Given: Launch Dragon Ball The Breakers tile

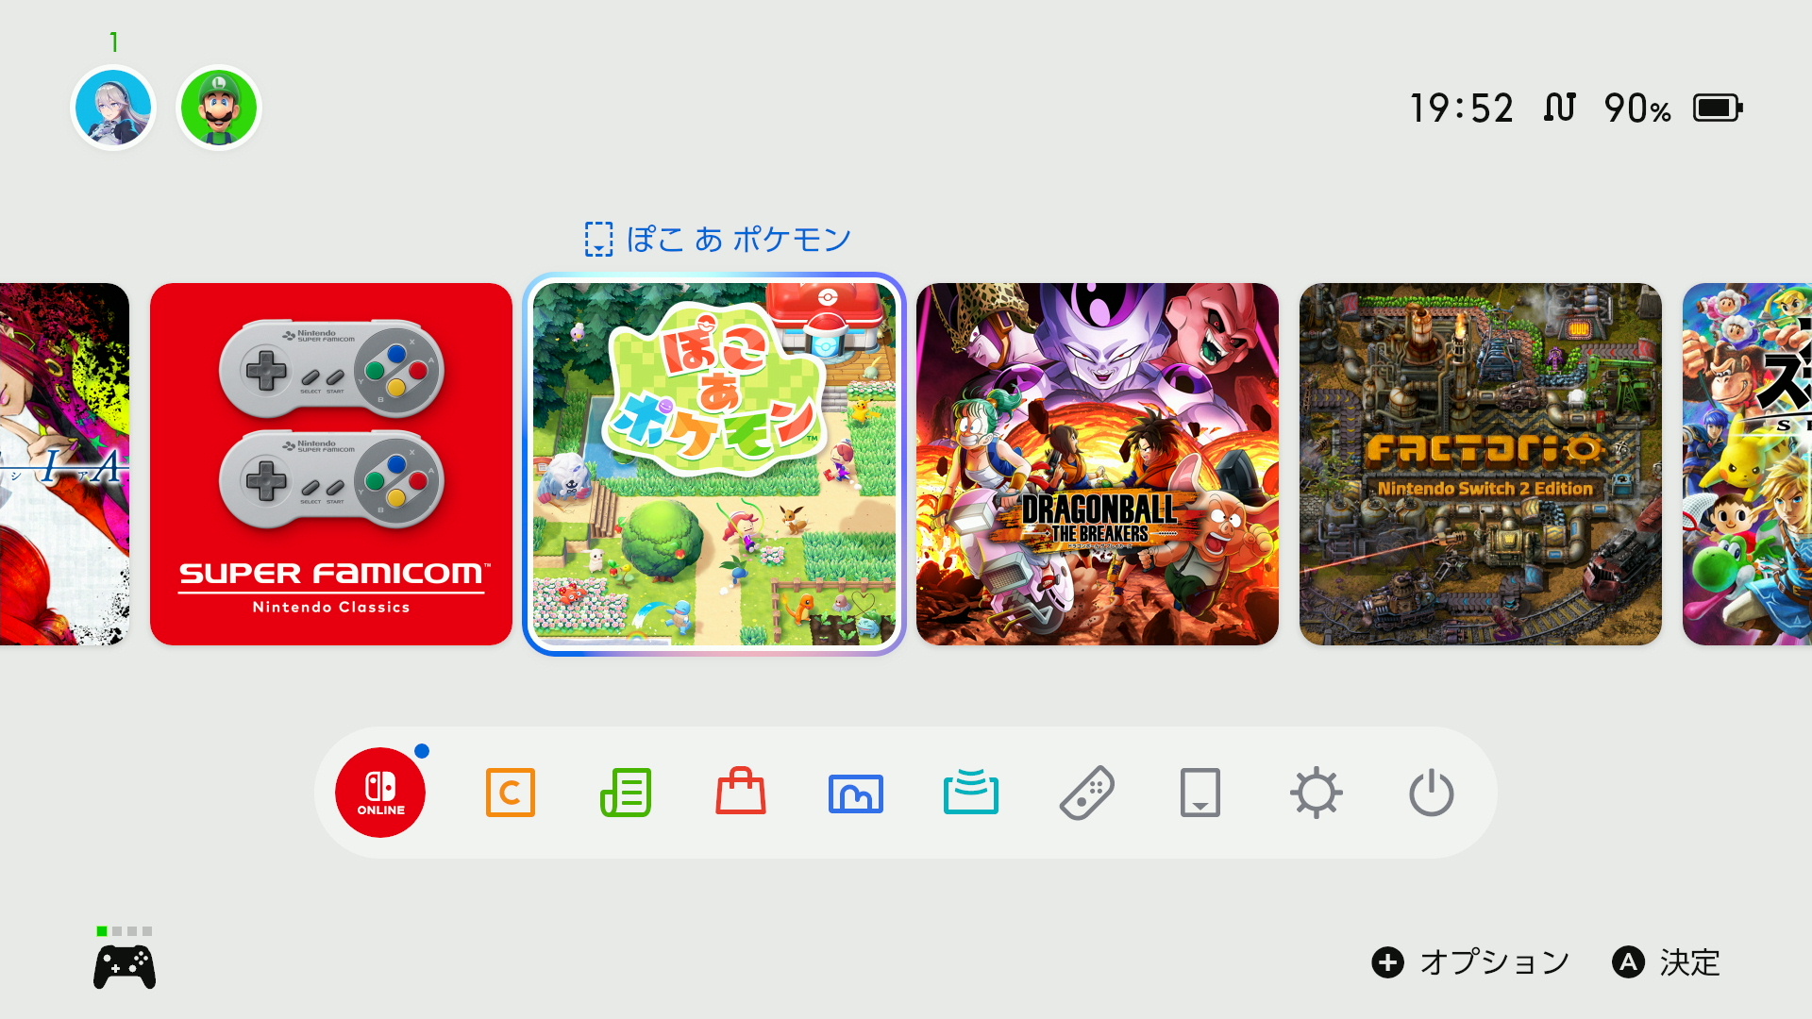Looking at the screenshot, I should point(1098,464).
